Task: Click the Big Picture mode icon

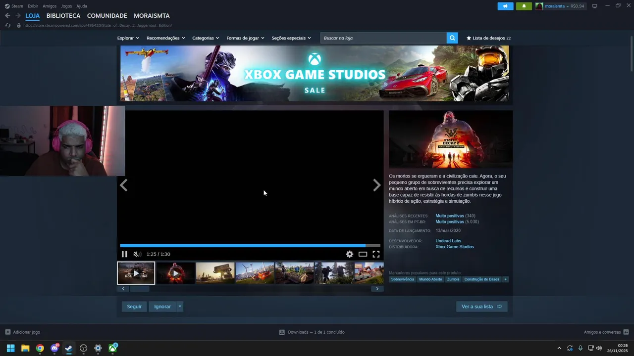Action: point(595,6)
